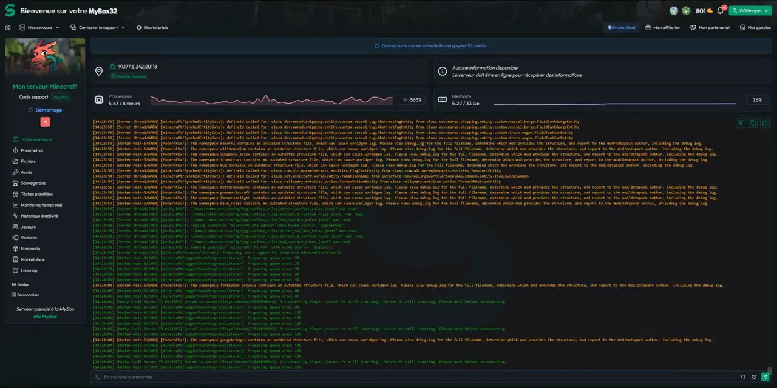Click the 16% memory usage badge
The width and height of the screenshot is (777, 388).
tap(757, 100)
